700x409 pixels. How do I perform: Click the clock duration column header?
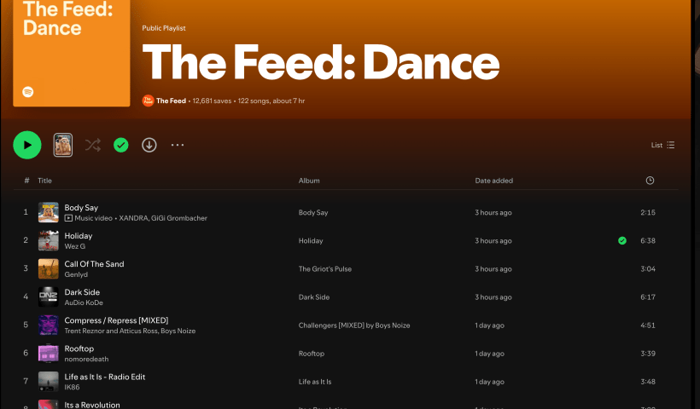pos(650,181)
